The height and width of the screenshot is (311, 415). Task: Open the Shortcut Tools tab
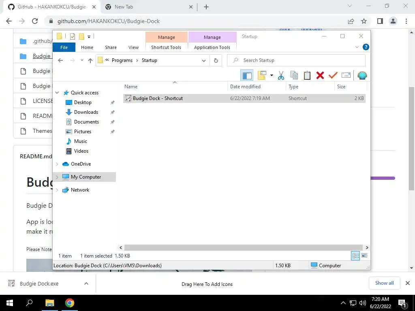click(x=166, y=47)
